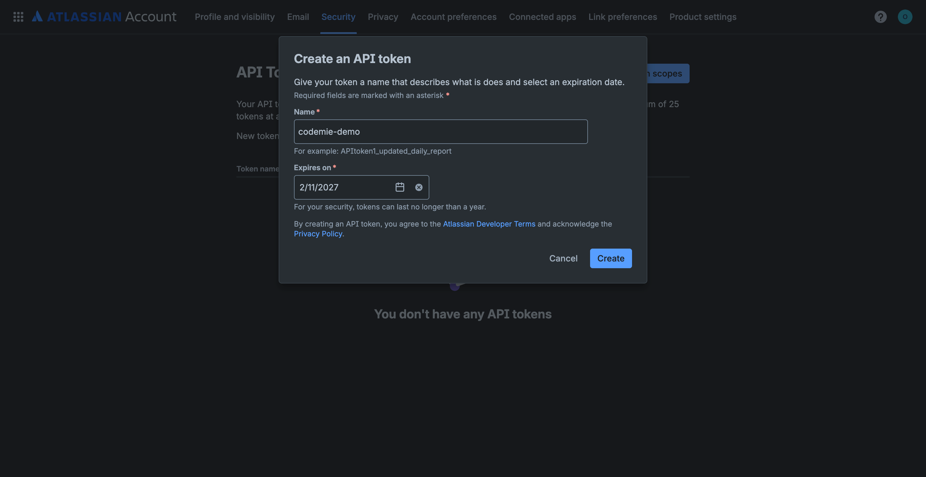Go to the Privacy tab
Screen dimensions: 926x477
pyautogui.click(x=383, y=17)
